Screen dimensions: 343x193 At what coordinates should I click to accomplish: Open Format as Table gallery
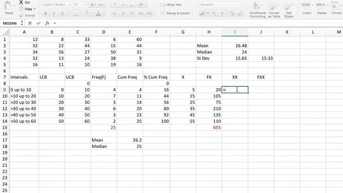(274, 10)
